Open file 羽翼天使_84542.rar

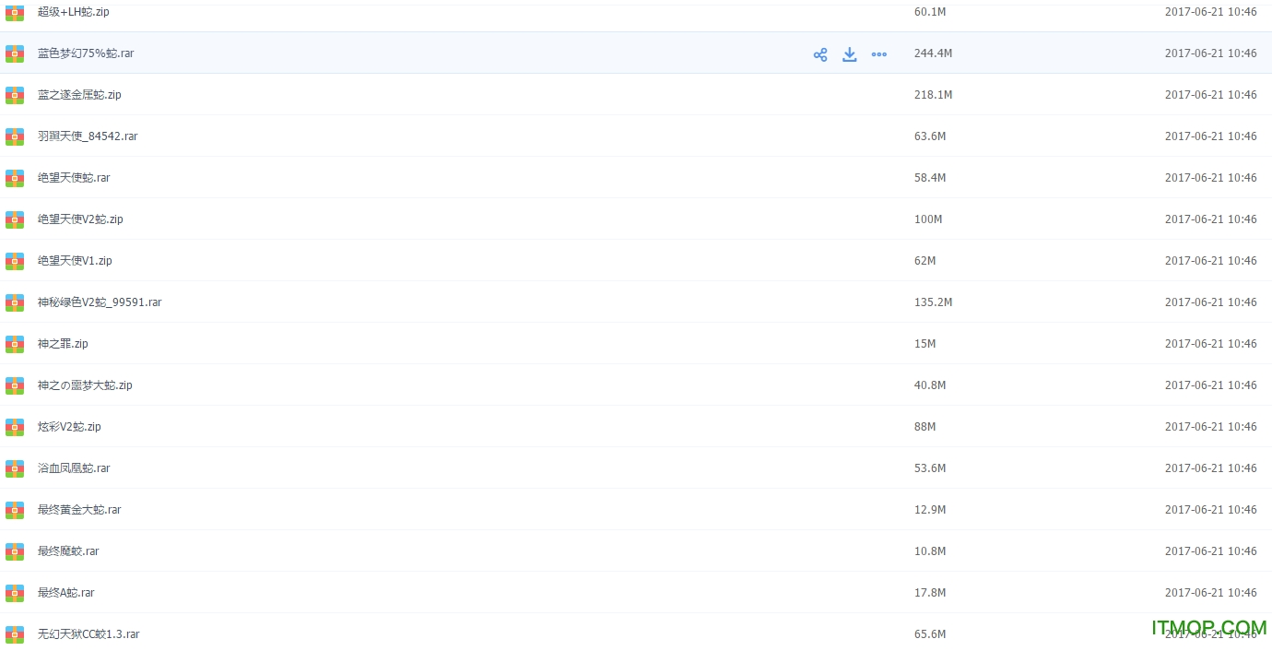pyautogui.click(x=88, y=136)
